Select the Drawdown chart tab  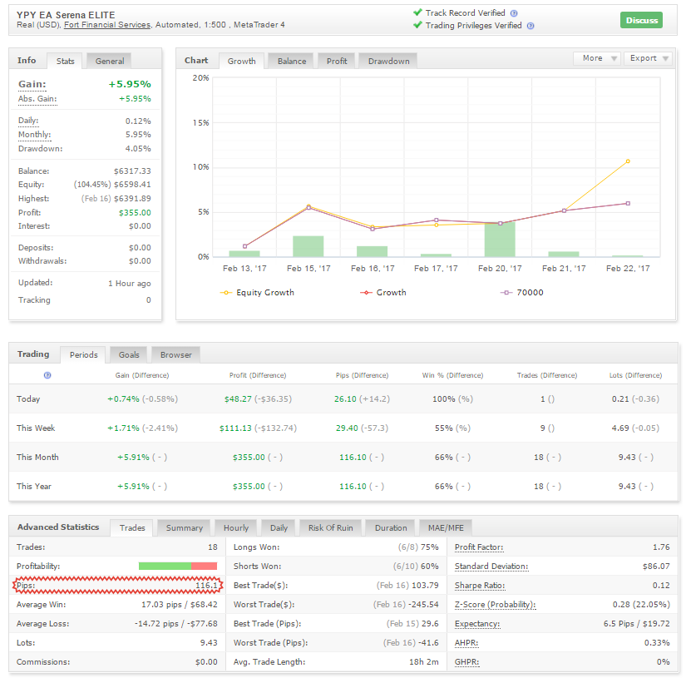pos(388,62)
